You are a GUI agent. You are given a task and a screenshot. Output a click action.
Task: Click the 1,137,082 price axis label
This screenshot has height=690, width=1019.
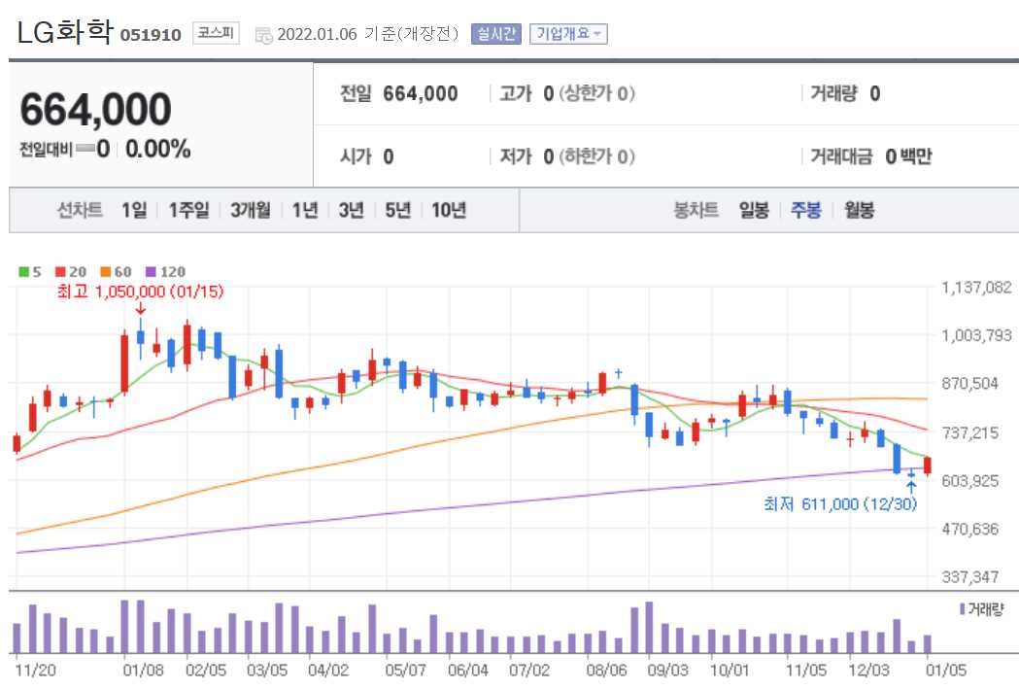tap(977, 288)
